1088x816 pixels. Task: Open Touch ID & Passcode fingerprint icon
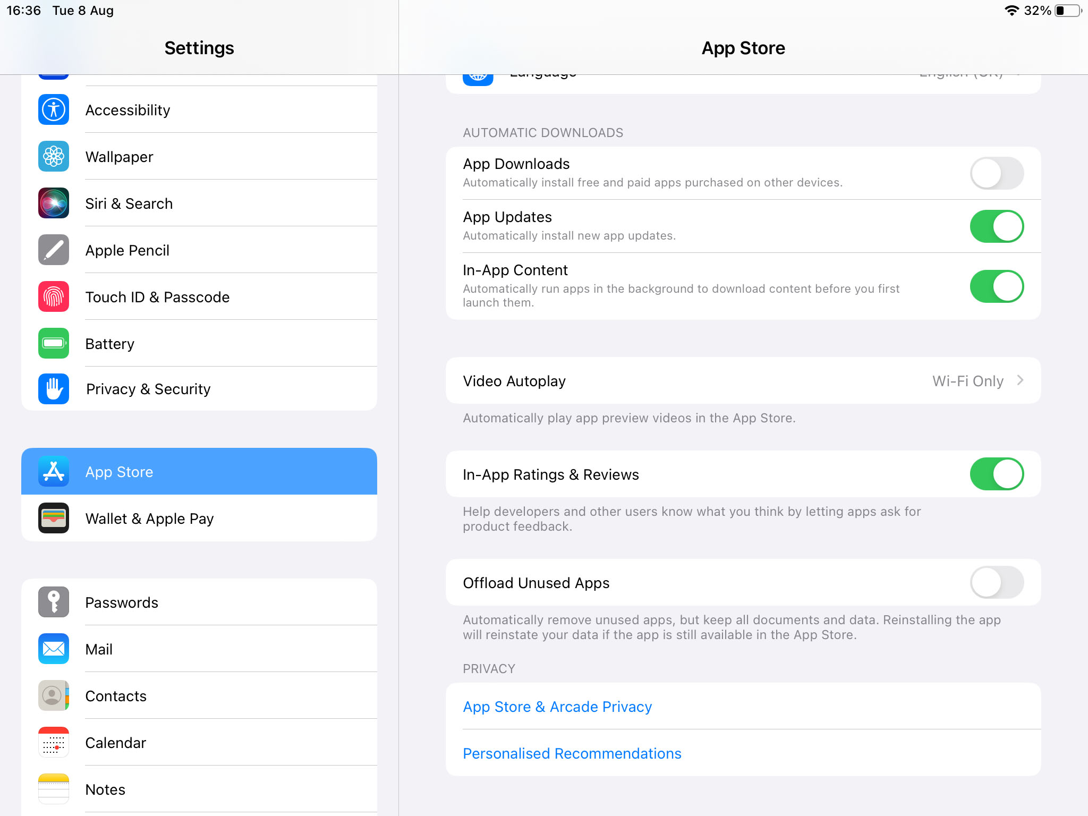53,296
